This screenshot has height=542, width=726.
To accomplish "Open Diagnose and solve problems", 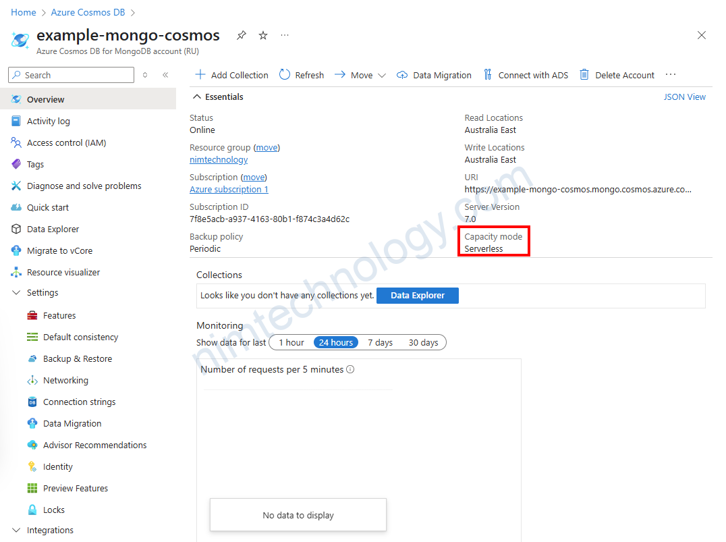I will tap(84, 186).
